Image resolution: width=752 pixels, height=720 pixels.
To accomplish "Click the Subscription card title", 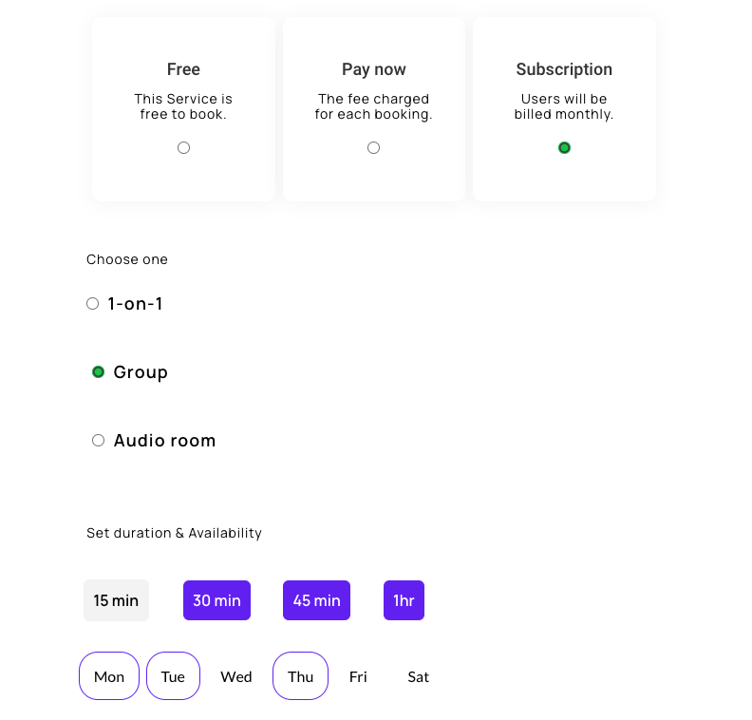I will tap(565, 69).
